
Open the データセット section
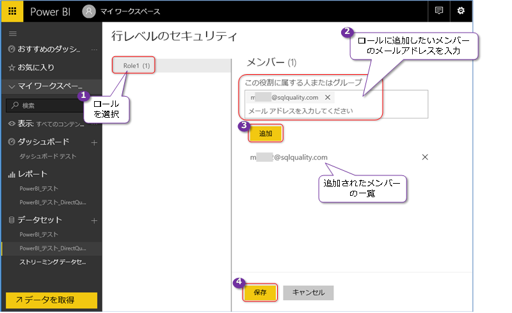coord(40,220)
